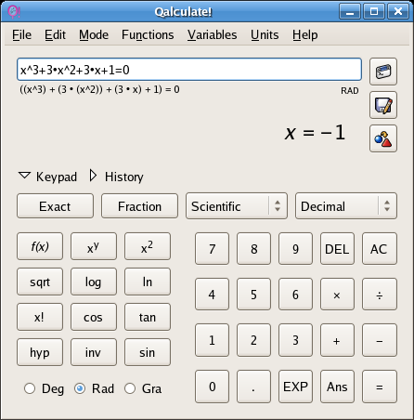414x420 pixels.
Task: Click the number 2 key
Action: pyautogui.click(x=253, y=340)
